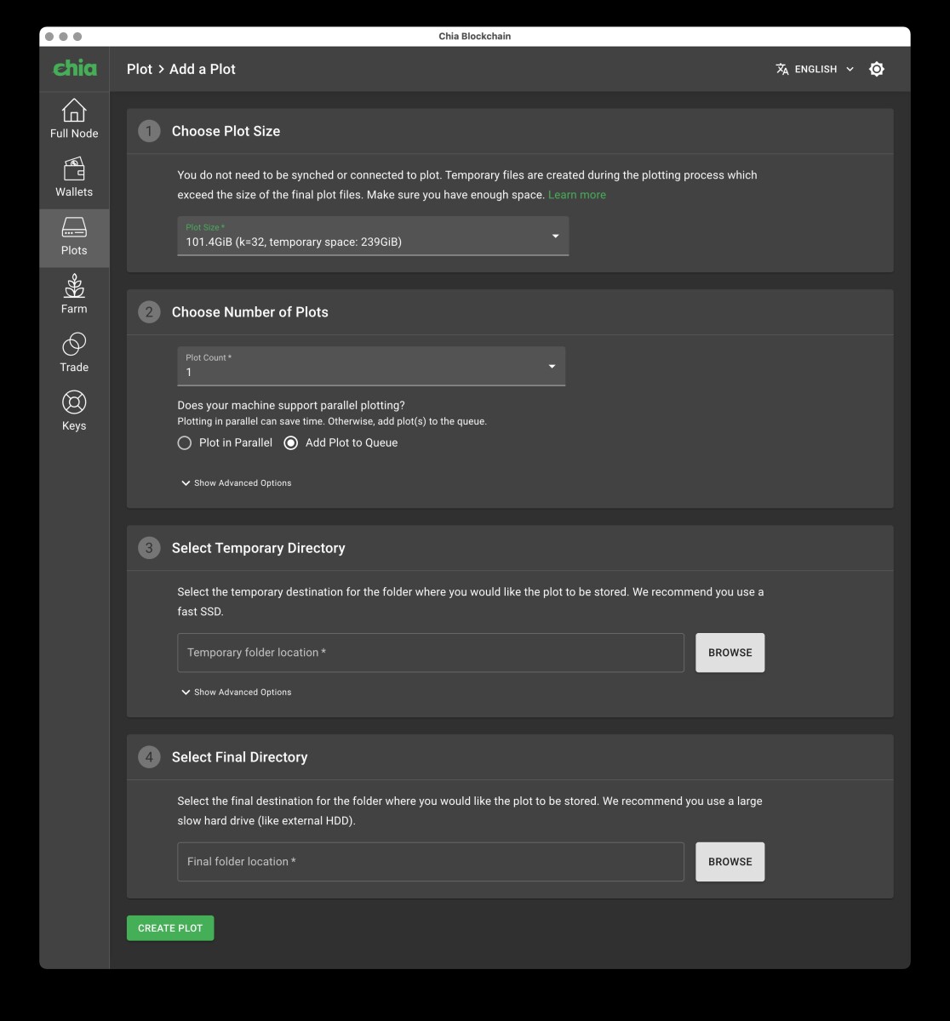Expand advanced options under Temporary Directory
This screenshot has height=1021, width=950.
(236, 692)
